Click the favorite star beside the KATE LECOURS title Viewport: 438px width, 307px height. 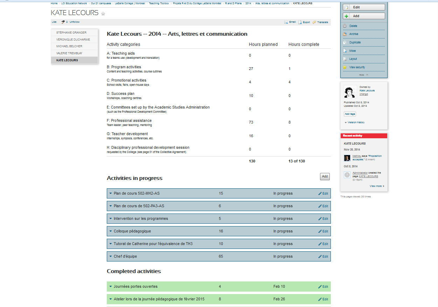click(103, 14)
